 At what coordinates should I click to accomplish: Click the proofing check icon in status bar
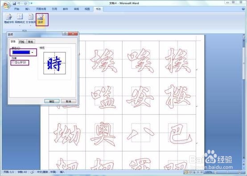(x=32, y=172)
